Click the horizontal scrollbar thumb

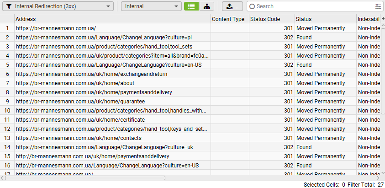[x=85, y=177]
